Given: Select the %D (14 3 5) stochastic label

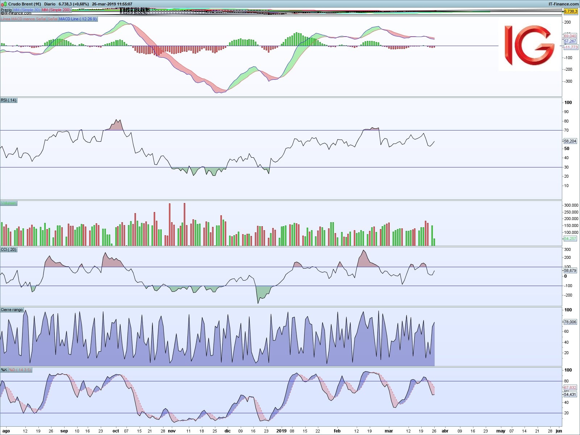Looking at the screenshot, I should tap(20, 370).
